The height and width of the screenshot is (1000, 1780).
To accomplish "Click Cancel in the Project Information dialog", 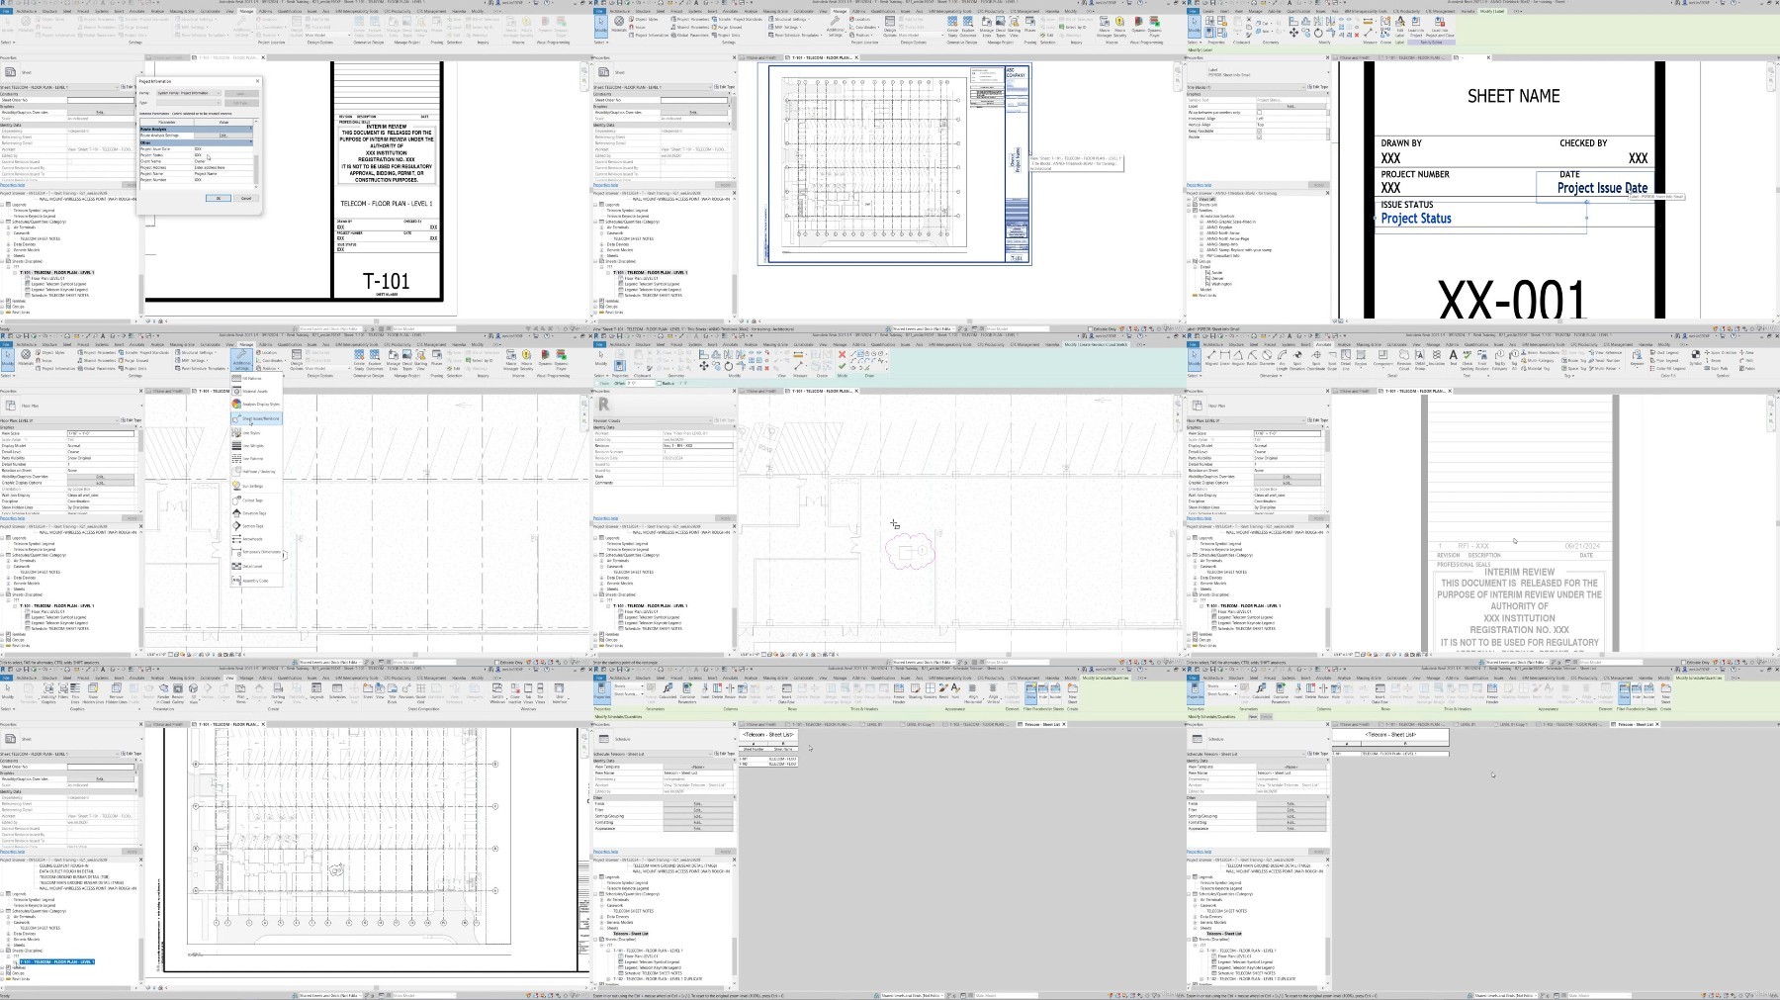I will (x=246, y=198).
